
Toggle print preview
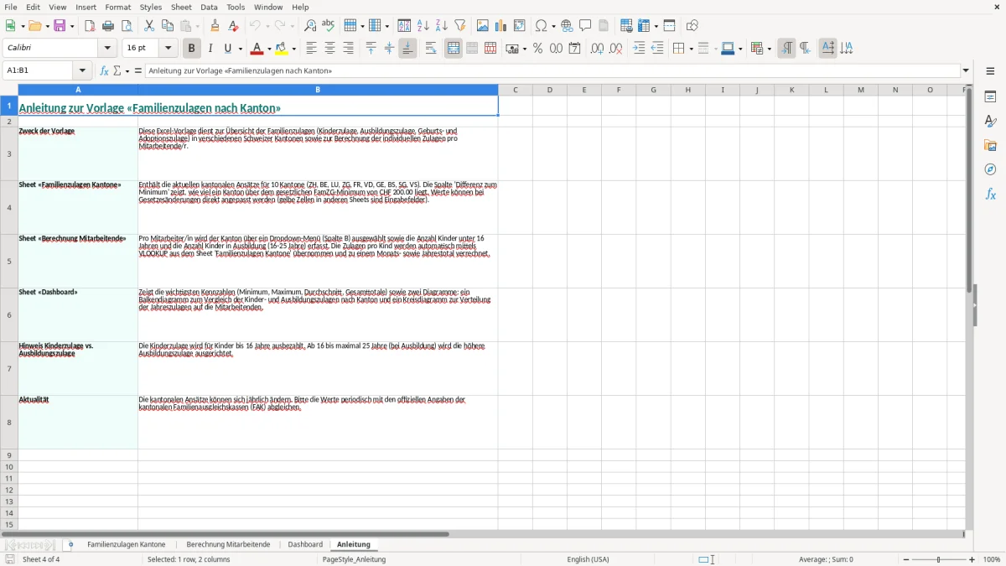[127, 26]
